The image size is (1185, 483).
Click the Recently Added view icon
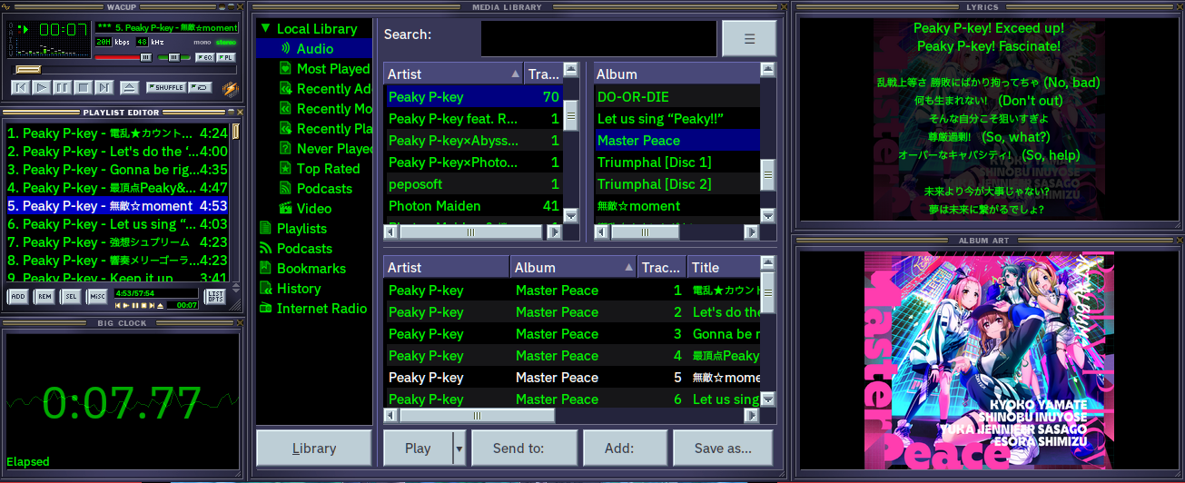(286, 89)
